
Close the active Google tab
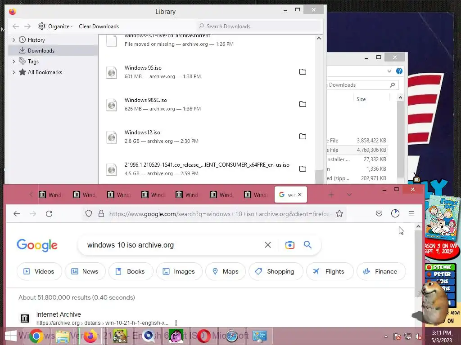coord(300,195)
